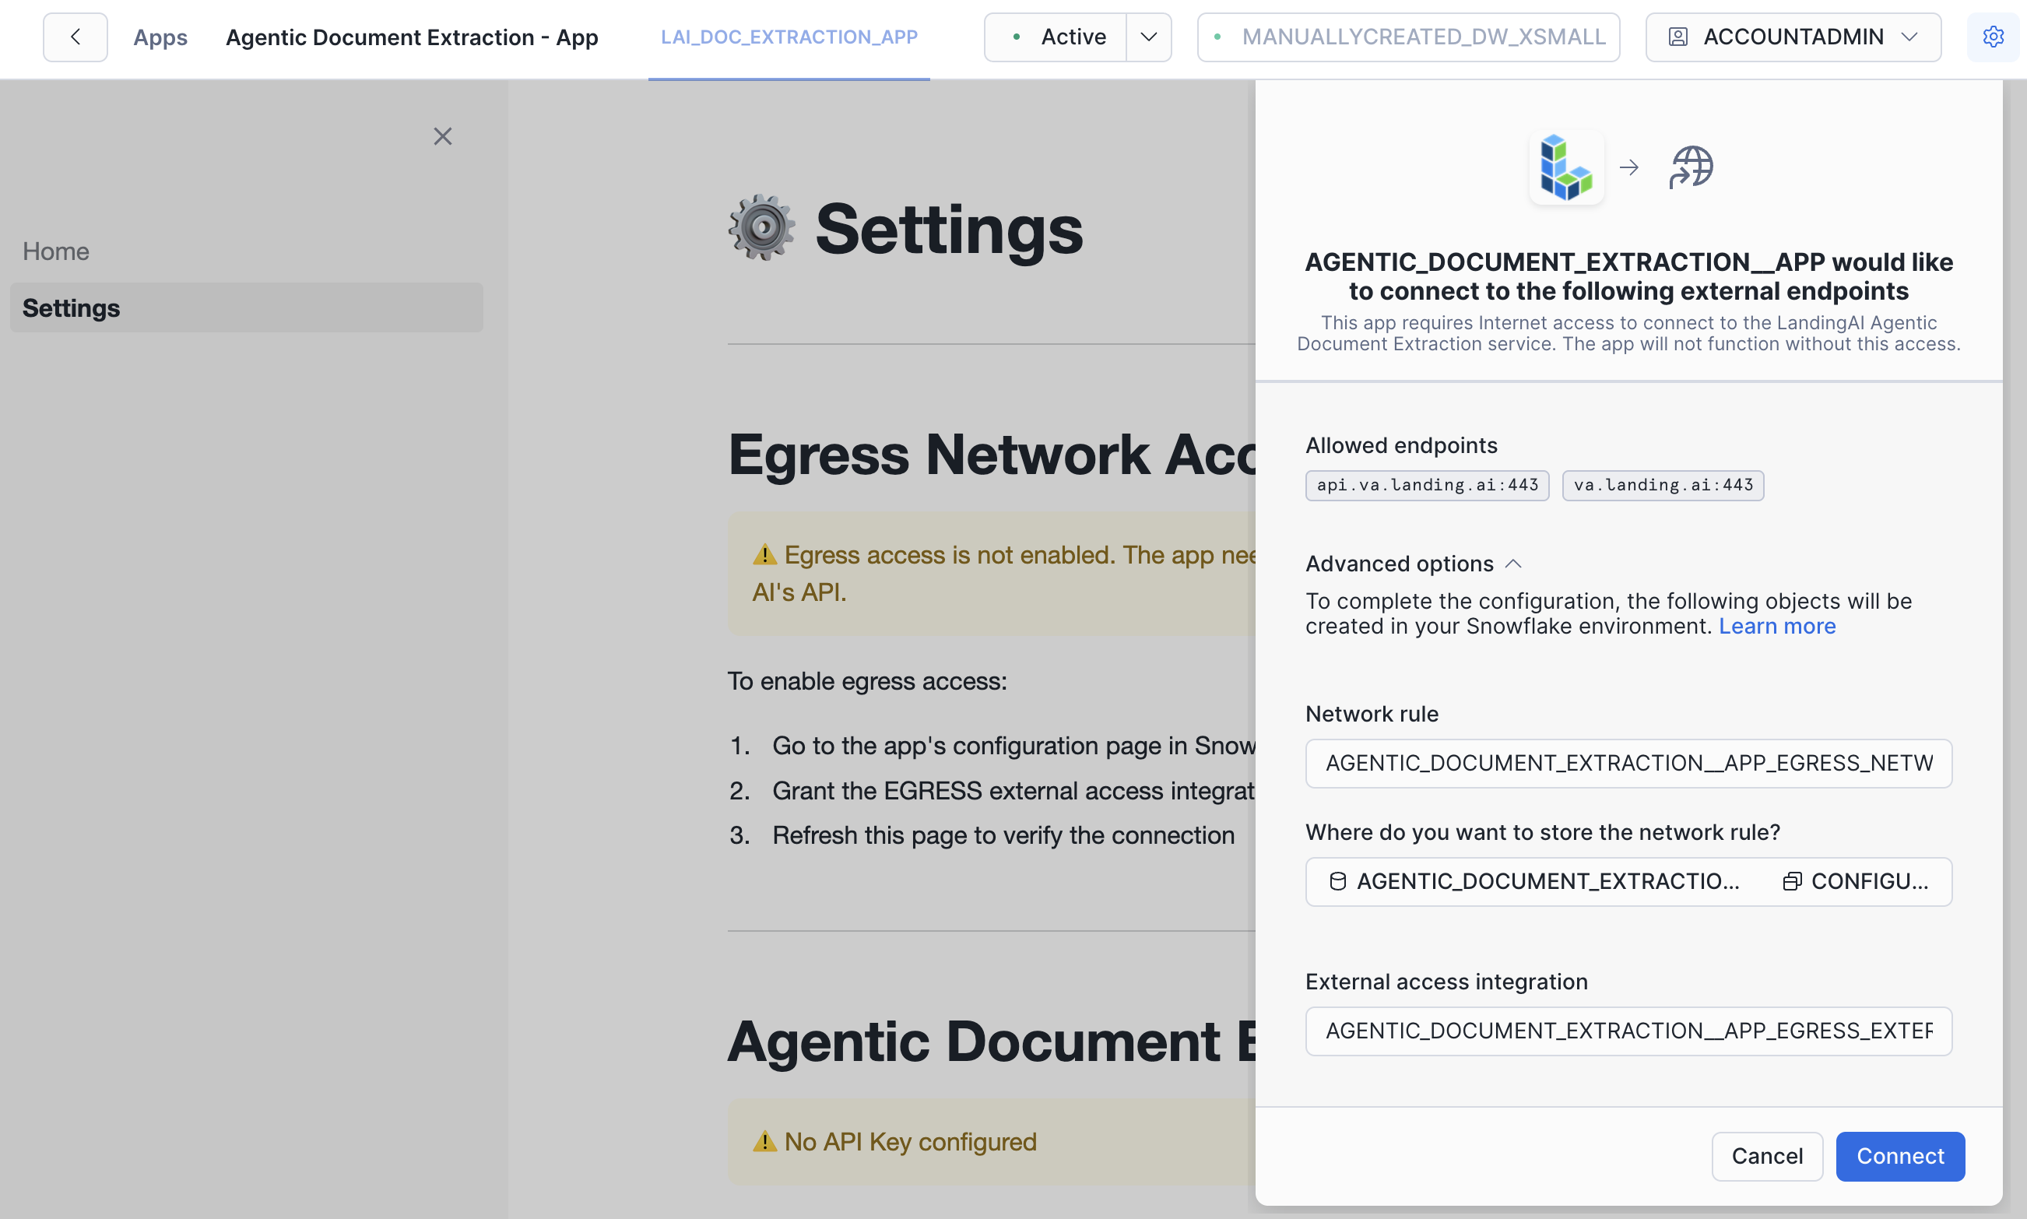Click the schema icon on the CONFIGU button
The image size is (2027, 1219).
tap(1793, 880)
